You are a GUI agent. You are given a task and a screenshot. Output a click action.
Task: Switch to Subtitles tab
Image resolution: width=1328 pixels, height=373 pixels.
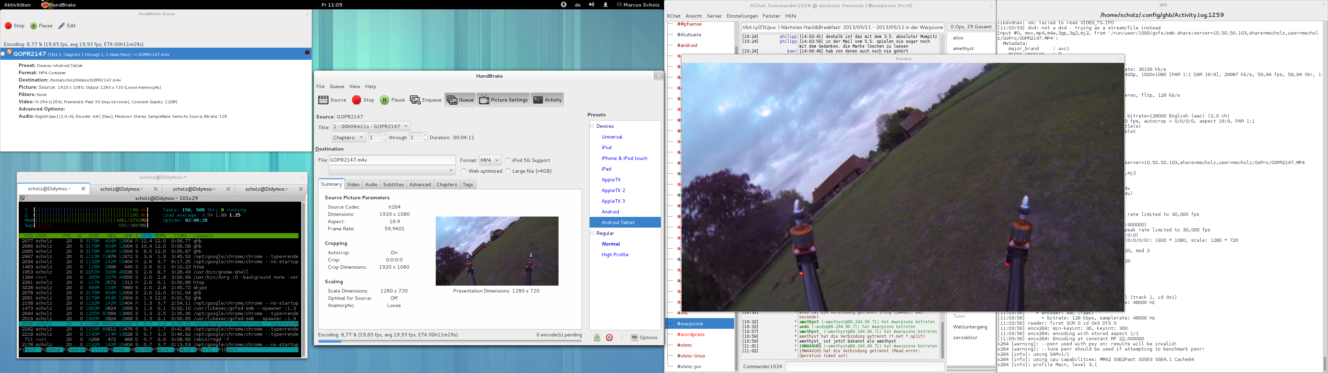(393, 184)
